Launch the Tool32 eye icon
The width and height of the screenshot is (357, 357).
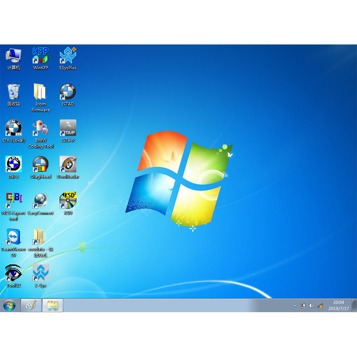coord(13,276)
